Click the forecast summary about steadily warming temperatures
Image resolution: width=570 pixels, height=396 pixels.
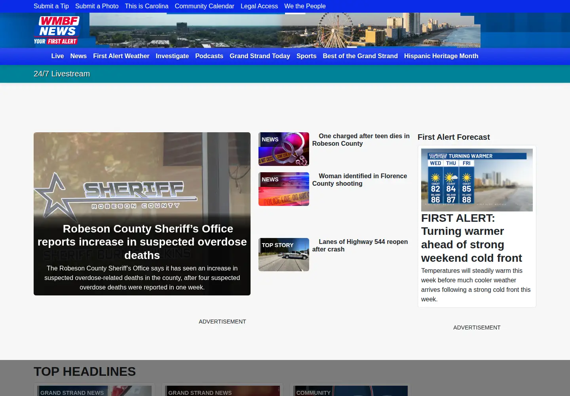pos(476,285)
